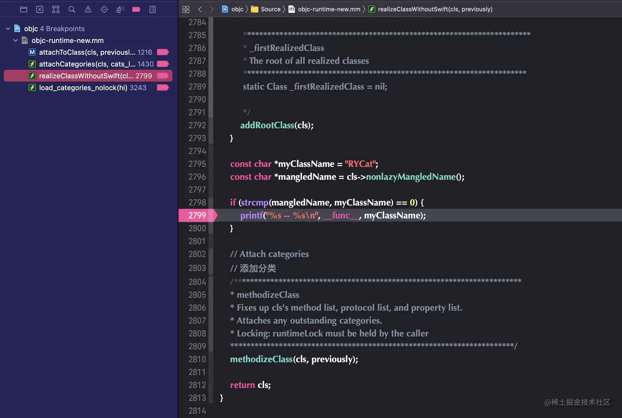
Task: Toggle the load_categories_nolock breakpoint
Action: point(163,88)
